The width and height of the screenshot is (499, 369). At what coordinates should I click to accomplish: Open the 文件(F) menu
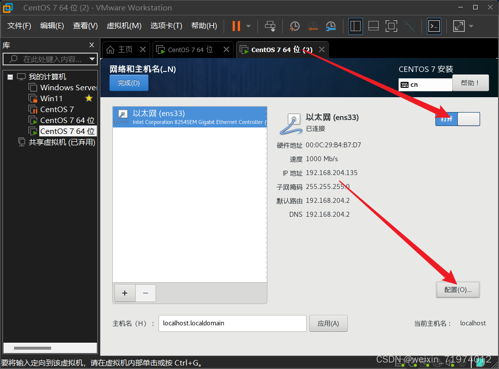(x=19, y=26)
